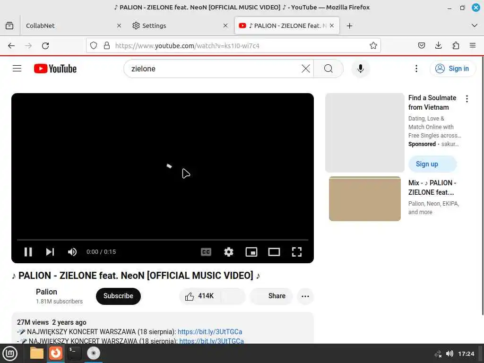Screen dimensions: 484x363
Task: Subscribe to the Palion channel
Action: coord(118,296)
